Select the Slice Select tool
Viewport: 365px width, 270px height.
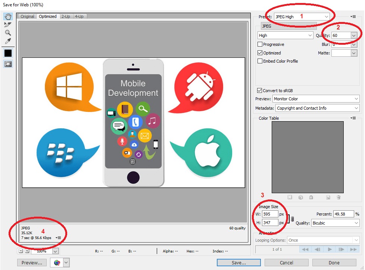(8, 24)
